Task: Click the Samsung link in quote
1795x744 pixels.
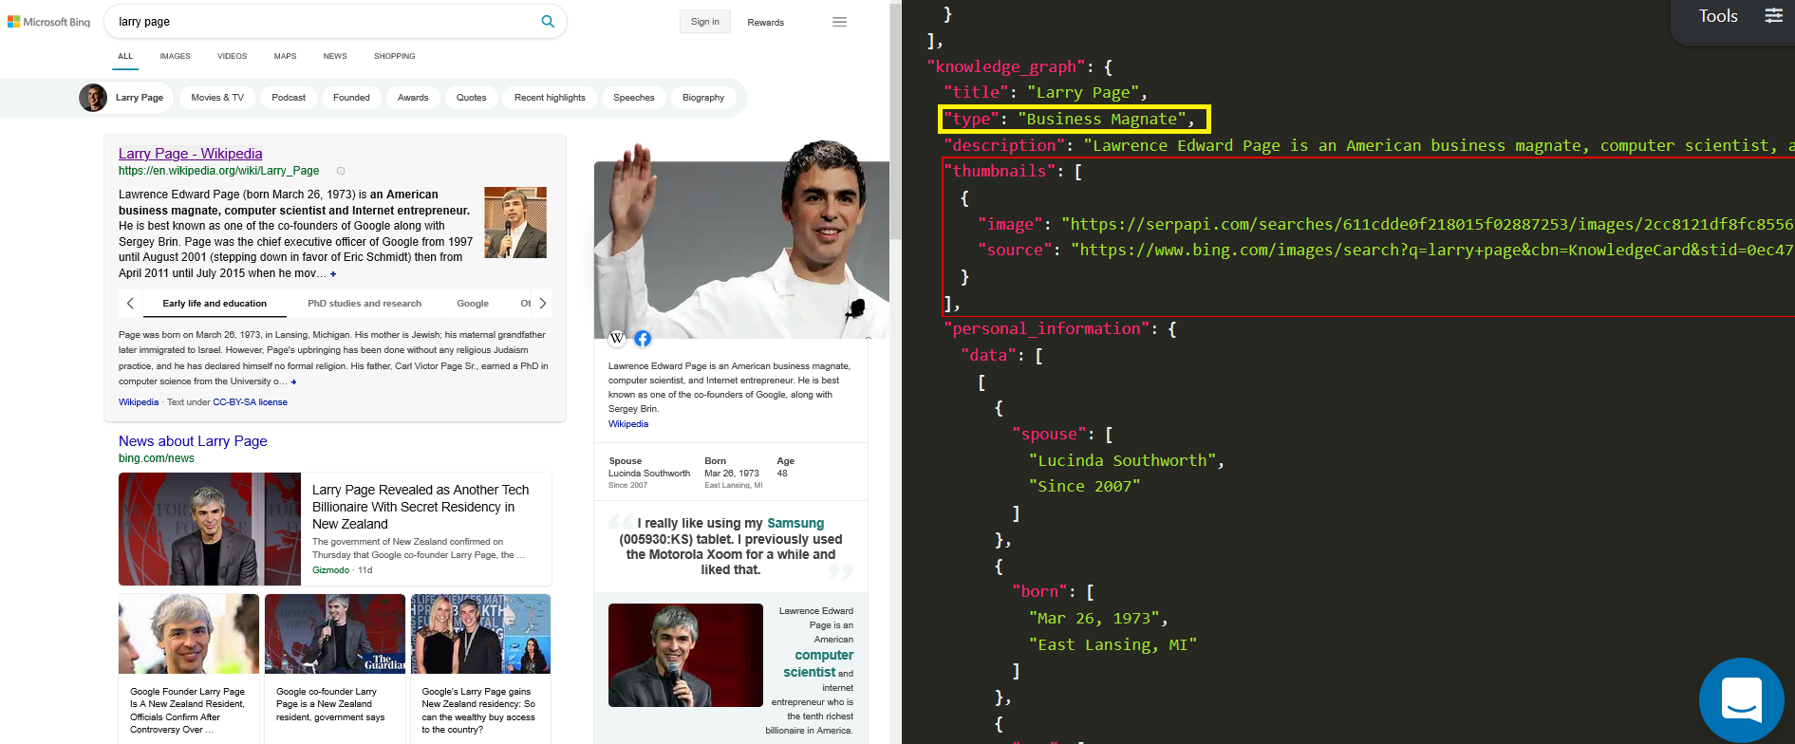Action: tap(795, 523)
